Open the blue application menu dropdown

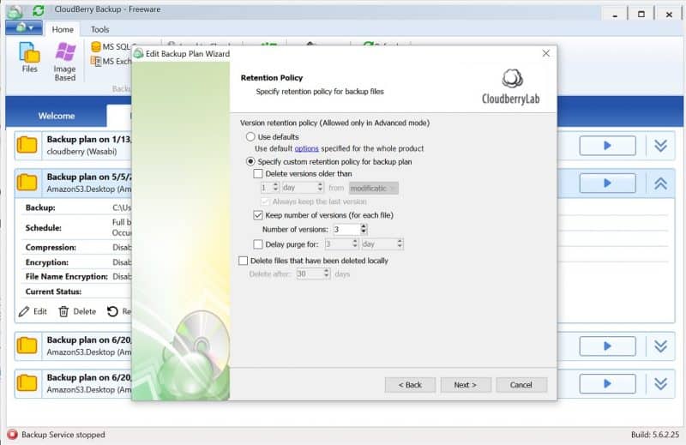(x=24, y=28)
